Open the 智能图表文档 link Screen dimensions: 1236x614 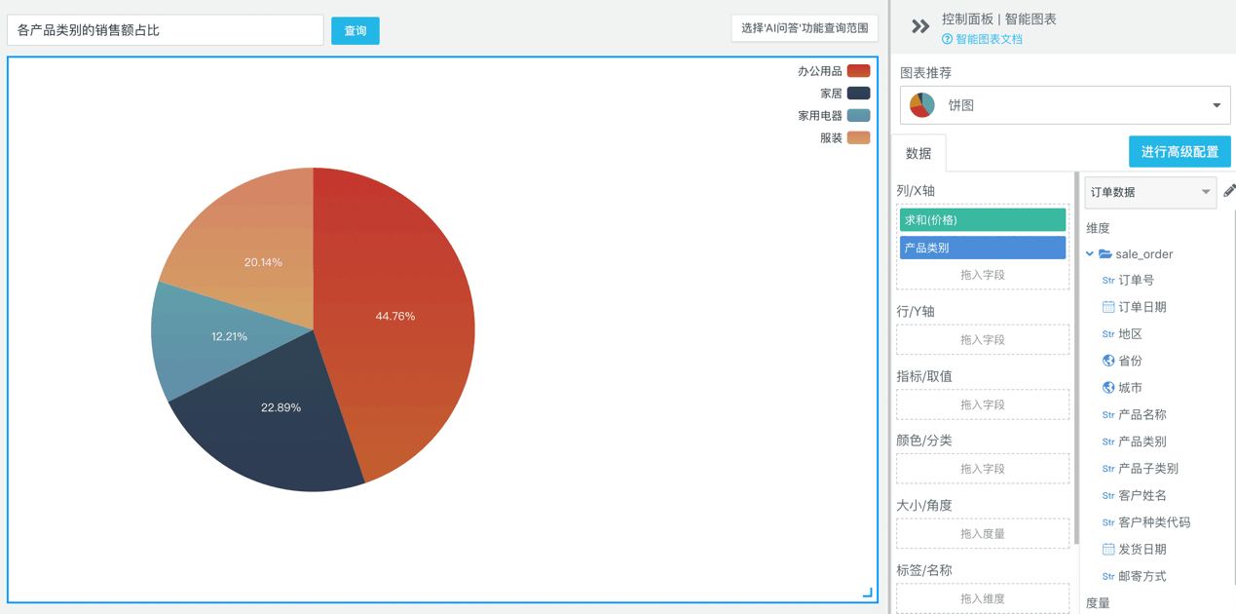pyautogui.click(x=989, y=40)
